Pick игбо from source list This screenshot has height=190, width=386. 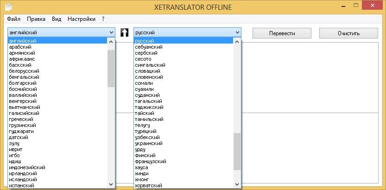pyautogui.click(x=57, y=156)
